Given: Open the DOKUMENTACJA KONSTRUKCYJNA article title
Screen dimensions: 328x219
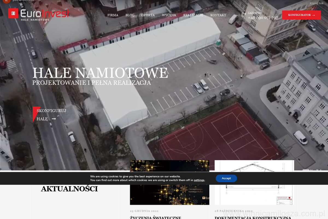Looking at the screenshot, I should coord(253,218).
